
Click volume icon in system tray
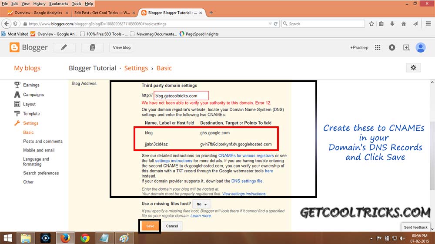[402, 238]
